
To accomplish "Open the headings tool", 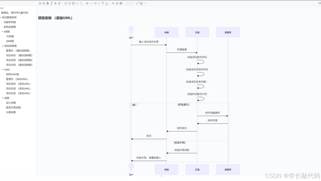I will [x=44, y=3].
